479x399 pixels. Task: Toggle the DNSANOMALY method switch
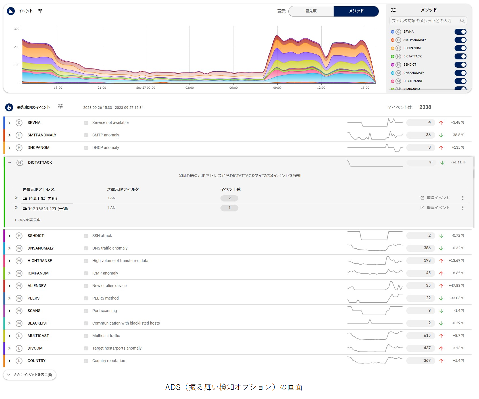460,73
